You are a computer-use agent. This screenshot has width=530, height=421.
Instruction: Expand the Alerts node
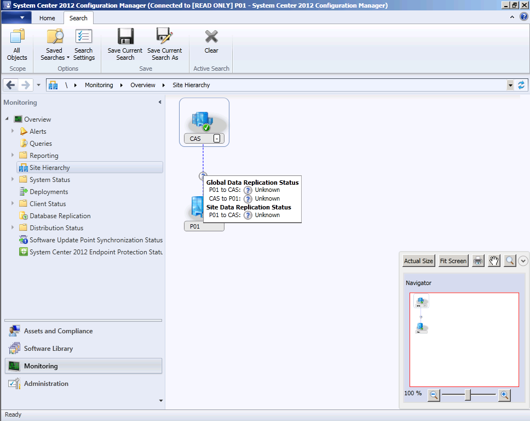click(x=13, y=131)
